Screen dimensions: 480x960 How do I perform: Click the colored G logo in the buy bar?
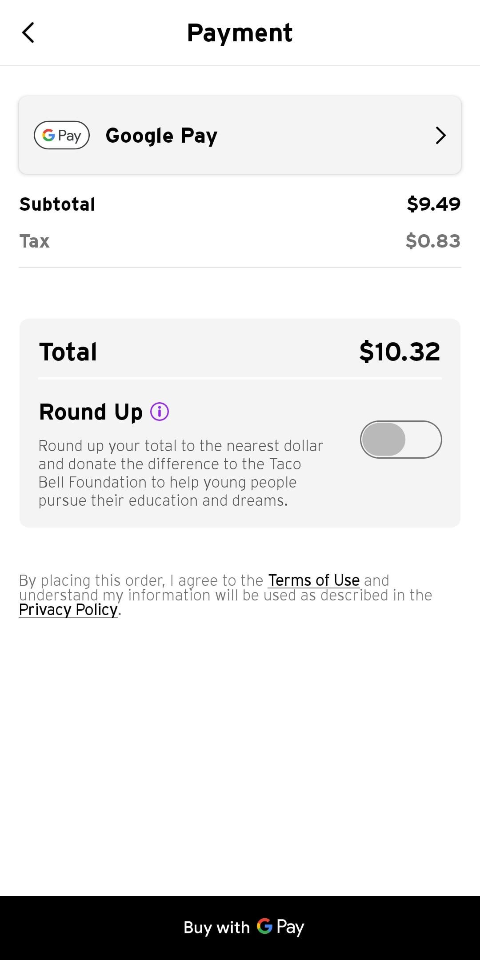click(x=264, y=927)
